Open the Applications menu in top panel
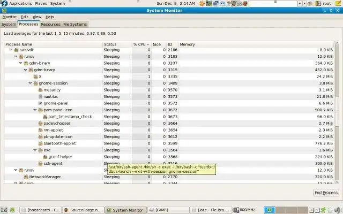343x214 pixels. (20, 3)
